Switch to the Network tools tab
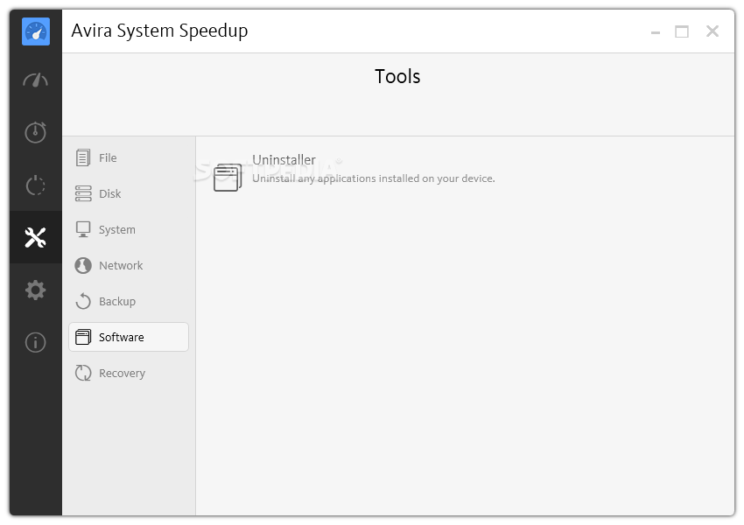The image size is (744, 525). (x=129, y=265)
